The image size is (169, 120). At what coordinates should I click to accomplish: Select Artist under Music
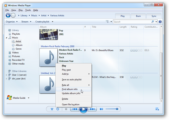coord(17,41)
